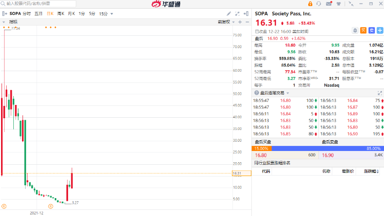The image size is (384, 216).
Task: Click the 16.31 price label on axis
Action: [242, 173]
